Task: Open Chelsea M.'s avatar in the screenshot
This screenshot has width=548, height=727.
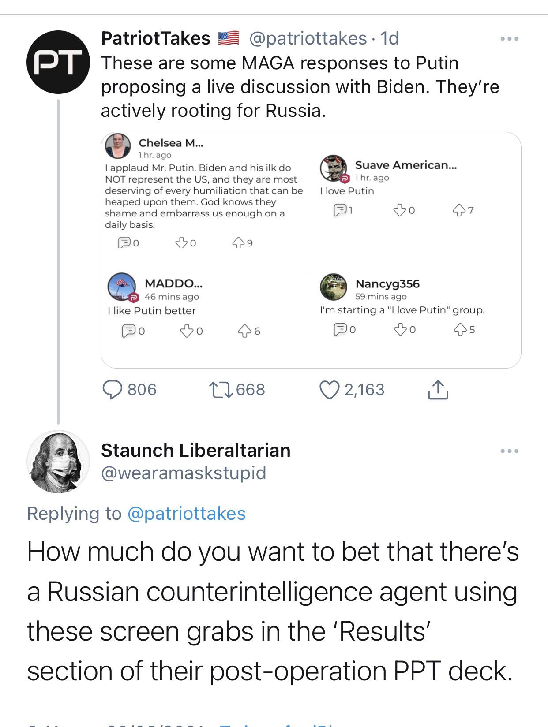Action: 118,146
